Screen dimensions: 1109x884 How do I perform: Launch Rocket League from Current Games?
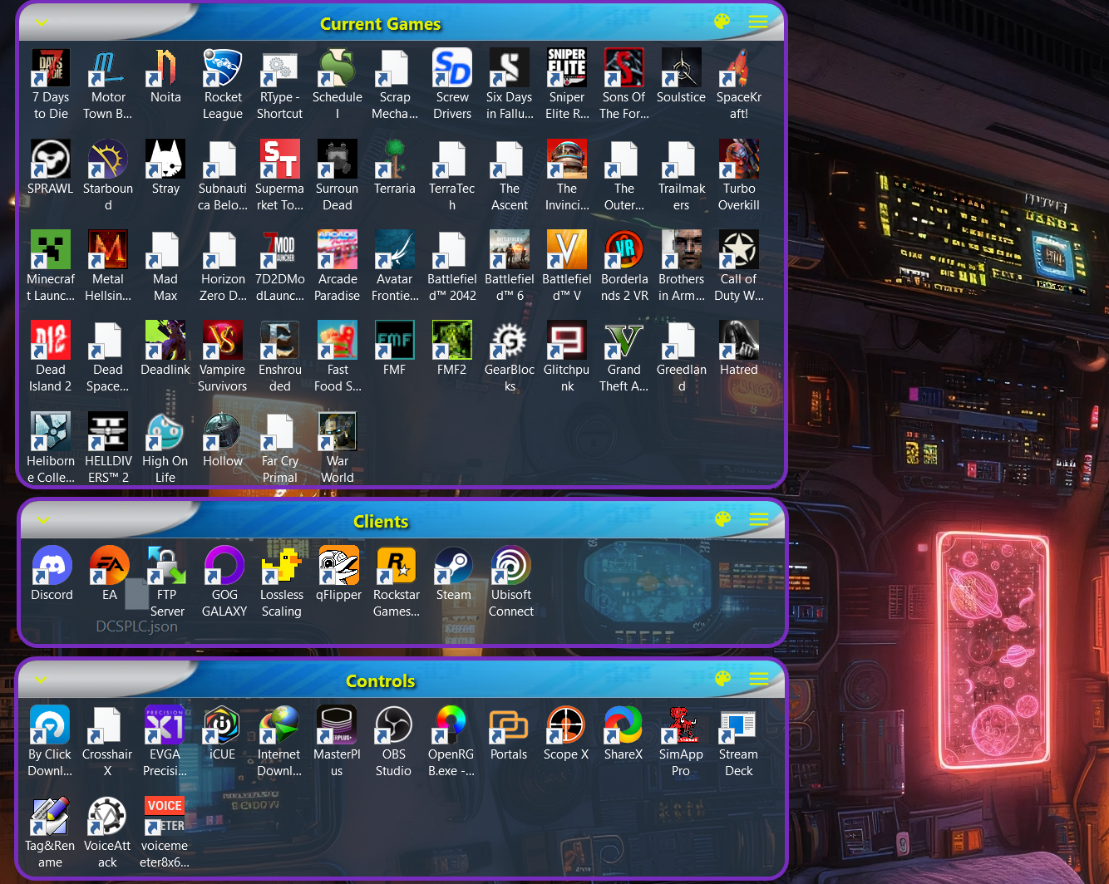[223, 68]
